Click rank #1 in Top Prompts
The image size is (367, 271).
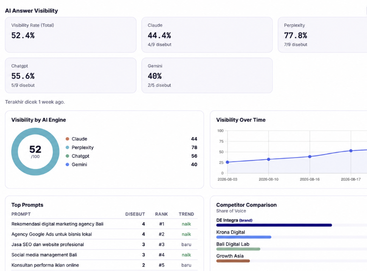(162, 224)
